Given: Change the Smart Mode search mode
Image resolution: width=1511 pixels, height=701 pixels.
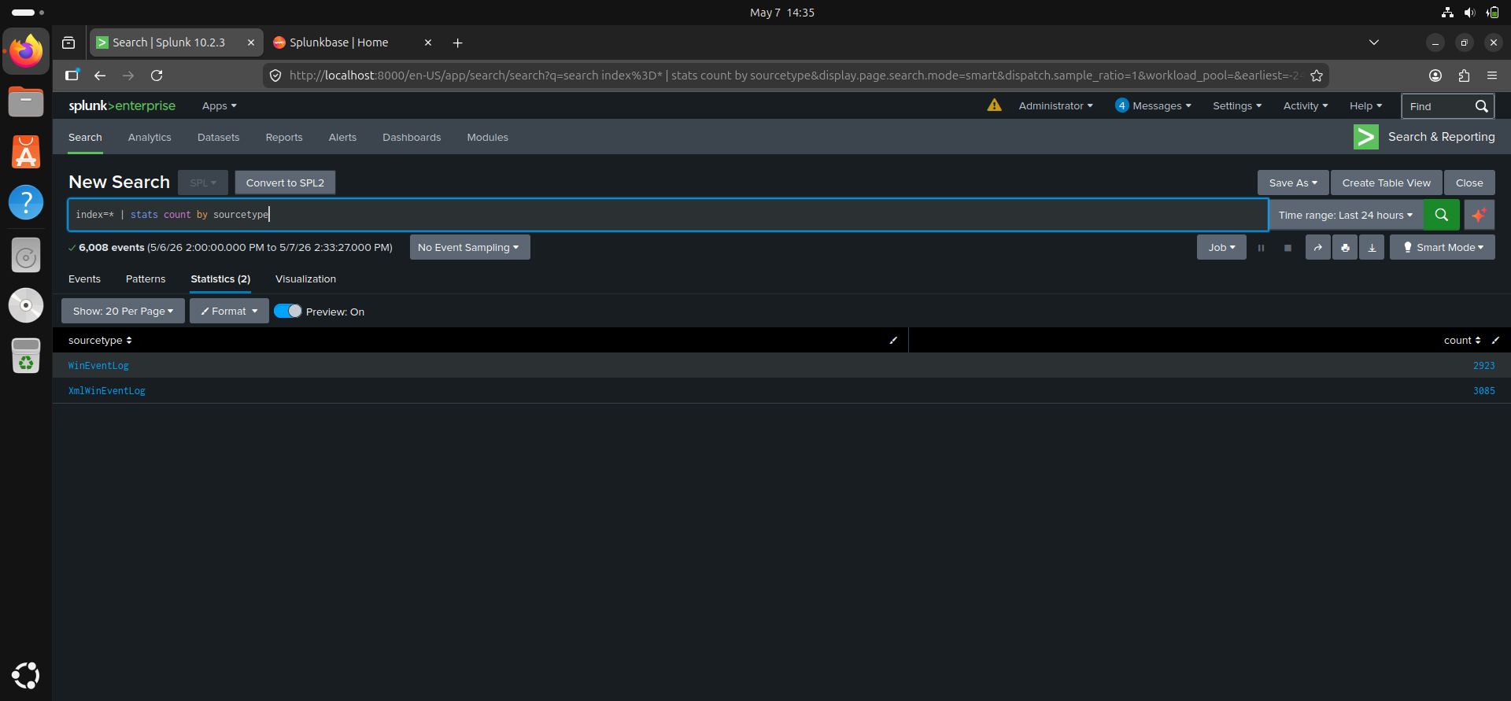Looking at the screenshot, I should pyautogui.click(x=1442, y=247).
